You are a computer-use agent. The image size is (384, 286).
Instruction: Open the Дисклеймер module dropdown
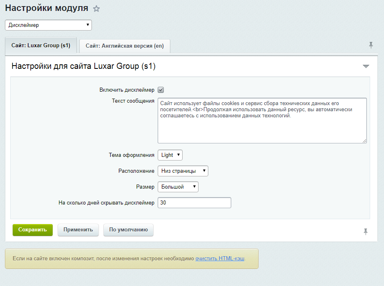pyautogui.click(x=49, y=25)
